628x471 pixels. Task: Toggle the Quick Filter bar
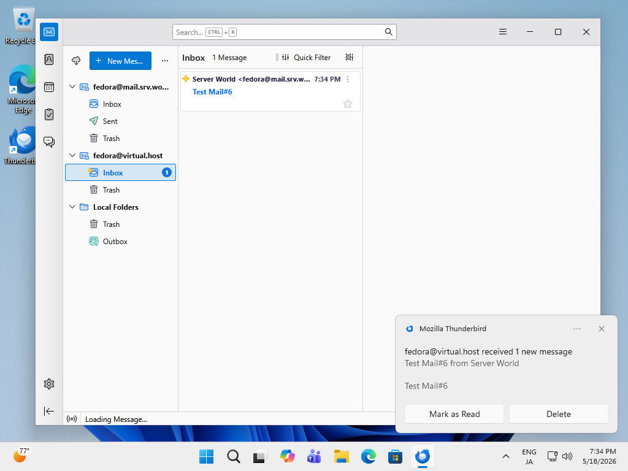(x=306, y=57)
